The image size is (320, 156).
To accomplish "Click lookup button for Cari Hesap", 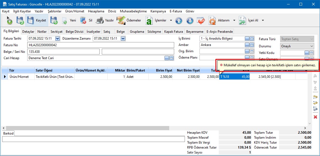I will [x=166, y=58].
